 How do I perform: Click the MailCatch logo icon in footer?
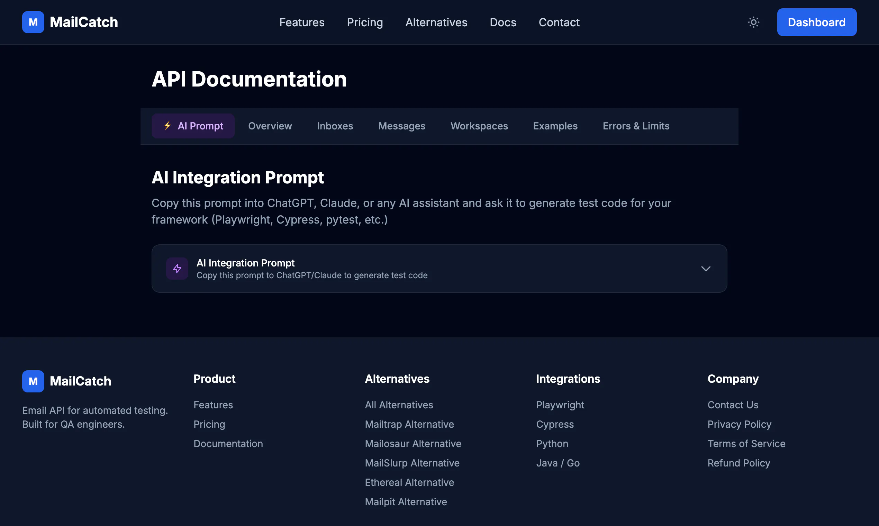pos(33,381)
